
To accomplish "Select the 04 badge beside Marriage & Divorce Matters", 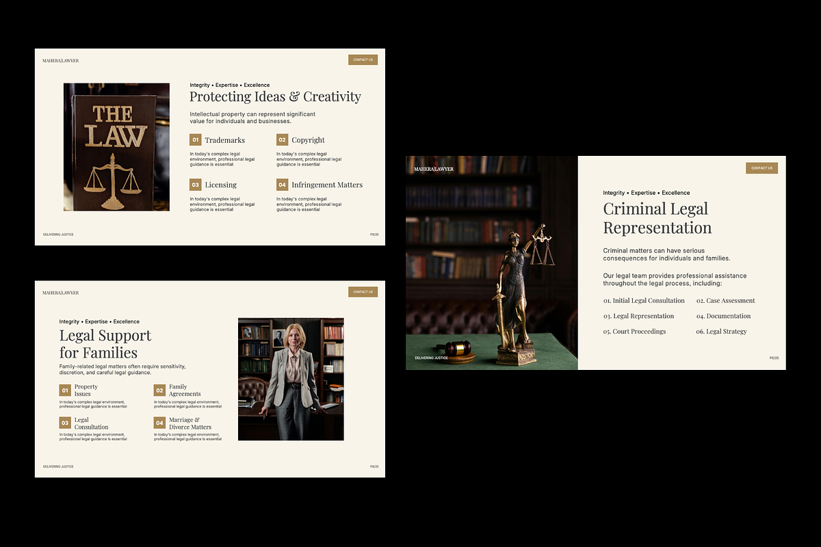I will pyautogui.click(x=159, y=423).
